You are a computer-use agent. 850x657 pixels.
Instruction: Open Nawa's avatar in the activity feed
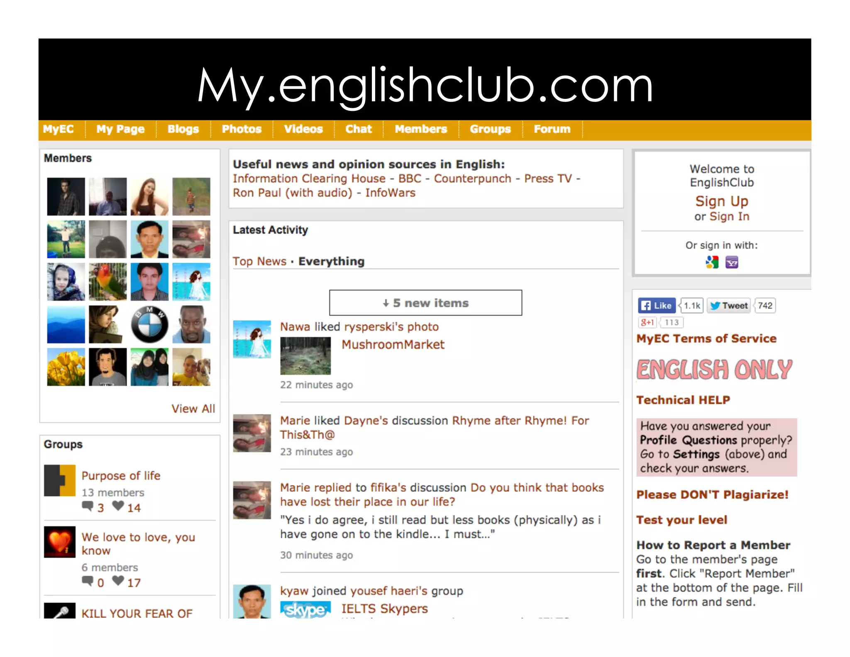click(252, 339)
